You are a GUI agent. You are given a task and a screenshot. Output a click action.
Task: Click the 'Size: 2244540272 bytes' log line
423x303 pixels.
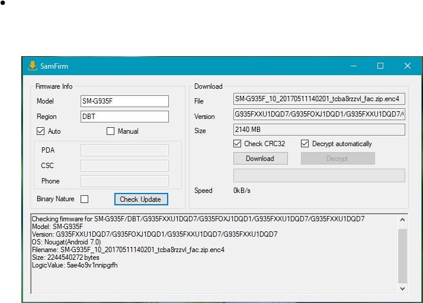point(66,257)
